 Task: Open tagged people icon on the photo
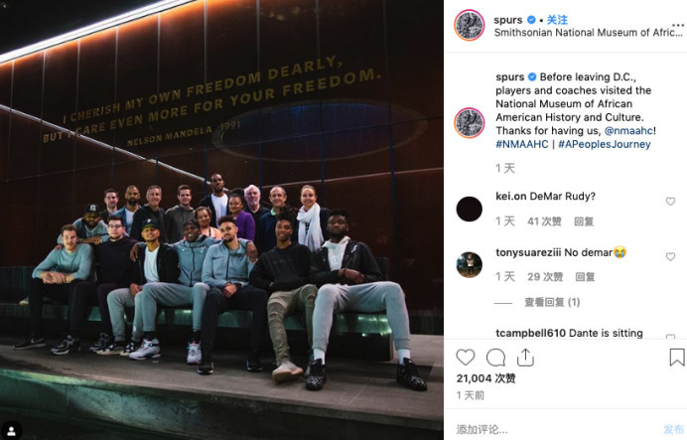(x=11, y=430)
